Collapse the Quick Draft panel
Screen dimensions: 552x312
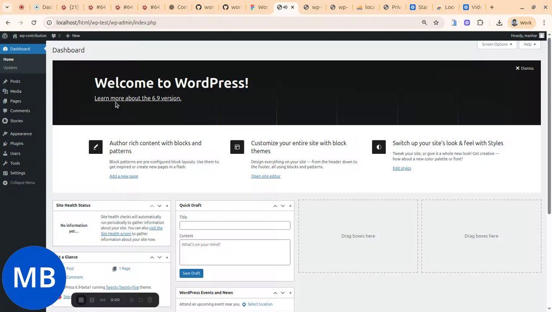tap(290, 206)
